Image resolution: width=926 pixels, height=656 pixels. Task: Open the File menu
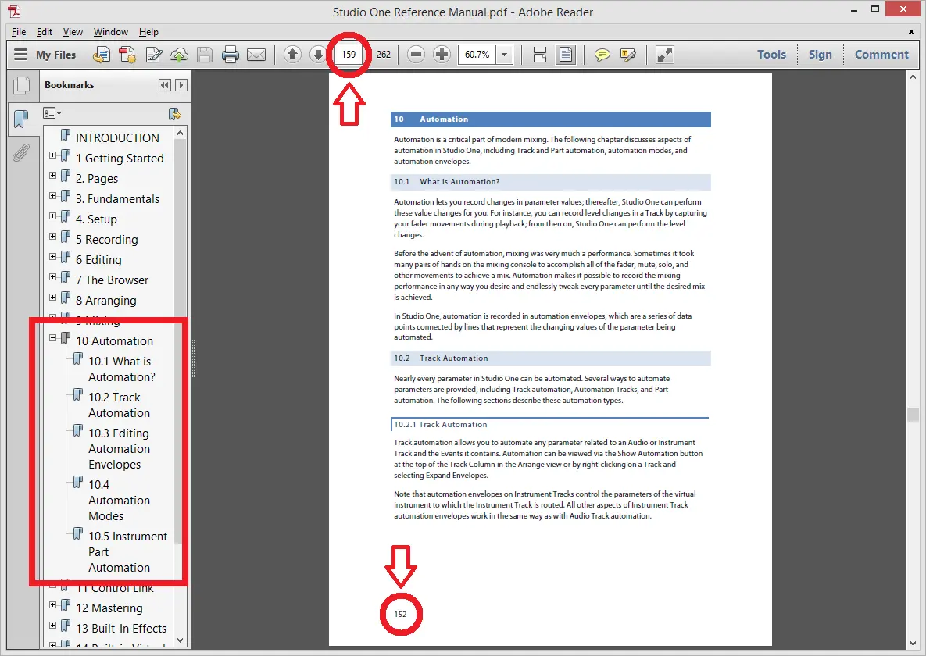coord(18,32)
